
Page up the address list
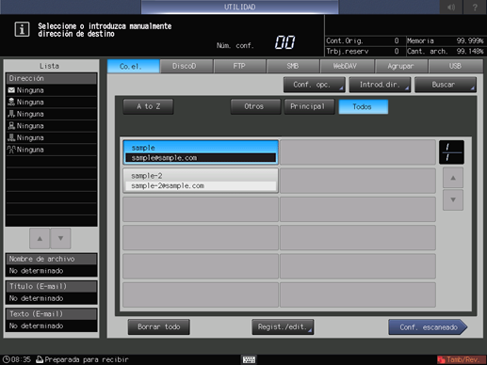point(453,178)
